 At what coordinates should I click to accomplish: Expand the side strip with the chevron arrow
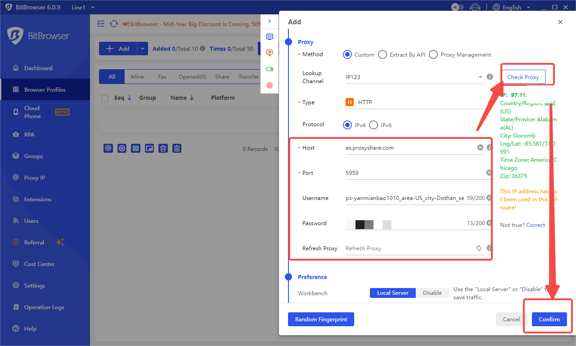click(270, 21)
